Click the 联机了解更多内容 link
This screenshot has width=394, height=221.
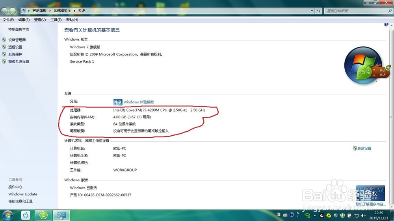coord(371,204)
